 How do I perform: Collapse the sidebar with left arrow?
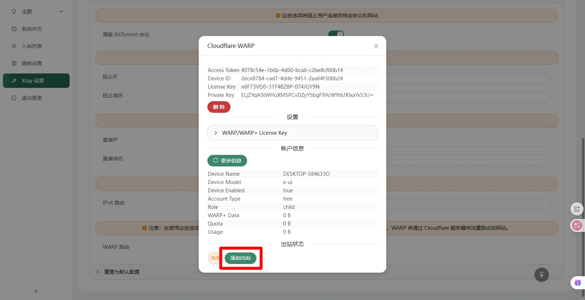pos(36,291)
